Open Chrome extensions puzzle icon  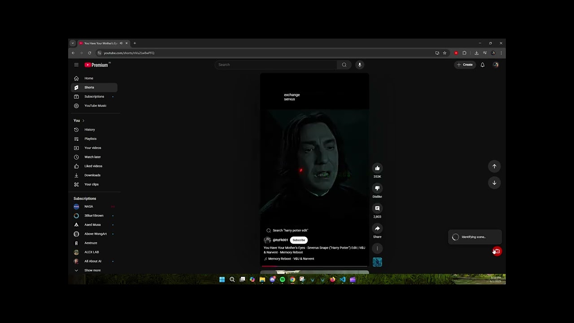464,53
